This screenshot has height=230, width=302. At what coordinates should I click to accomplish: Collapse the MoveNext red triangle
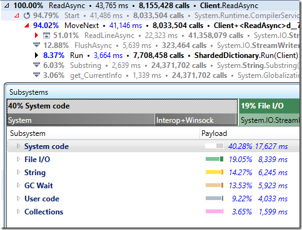pos(27,26)
